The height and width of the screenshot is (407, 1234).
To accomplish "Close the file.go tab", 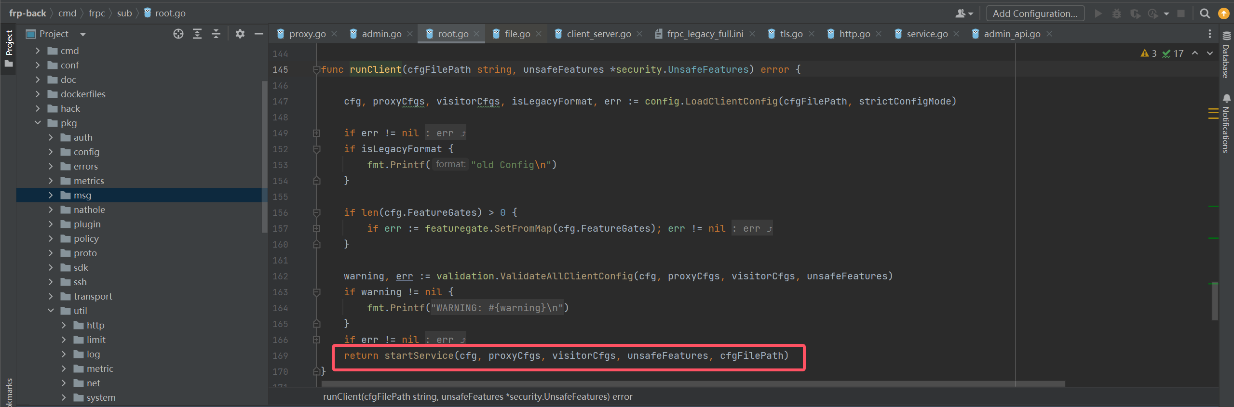I will tap(539, 34).
